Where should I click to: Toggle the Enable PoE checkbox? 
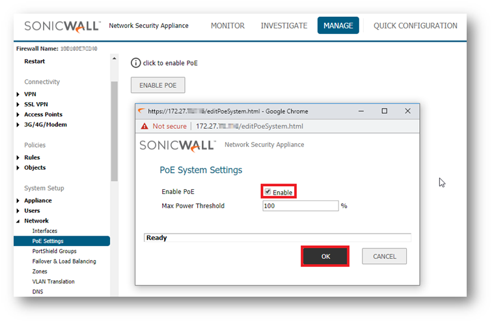coord(268,192)
